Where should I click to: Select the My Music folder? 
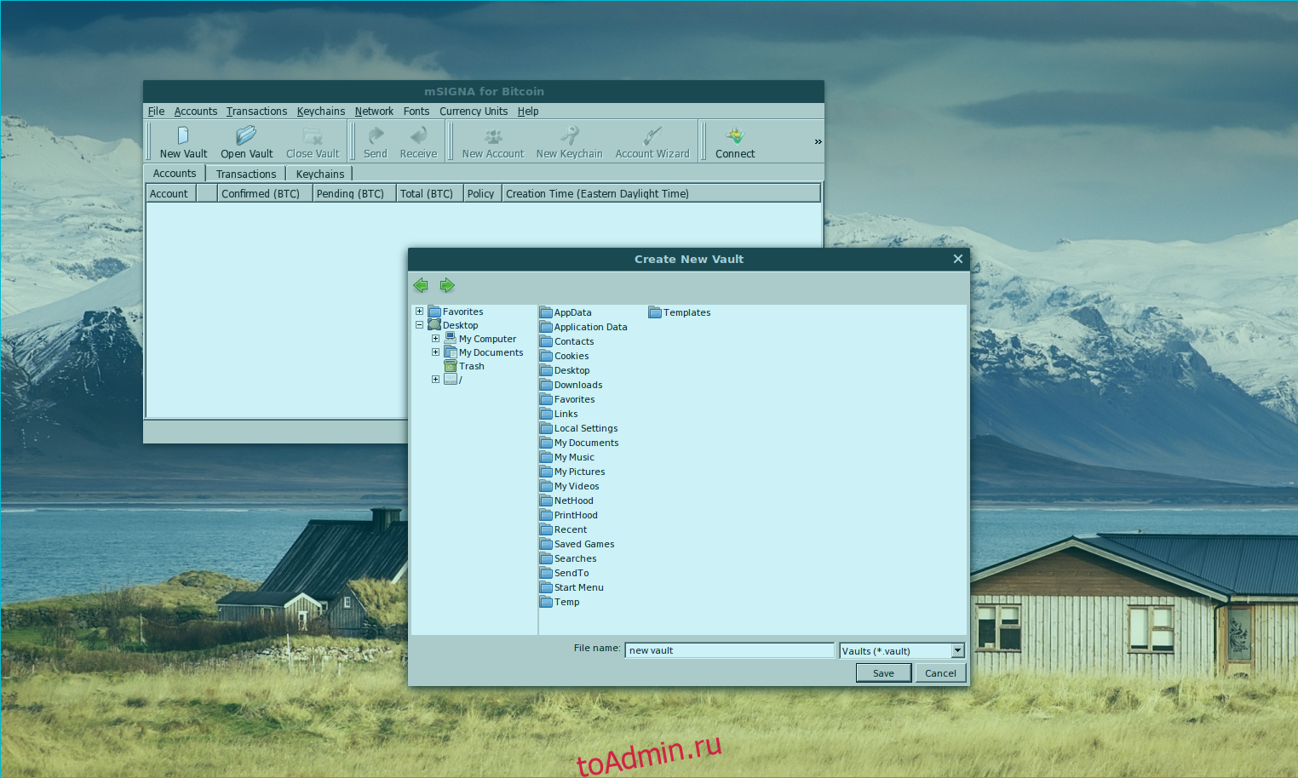point(567,457)
